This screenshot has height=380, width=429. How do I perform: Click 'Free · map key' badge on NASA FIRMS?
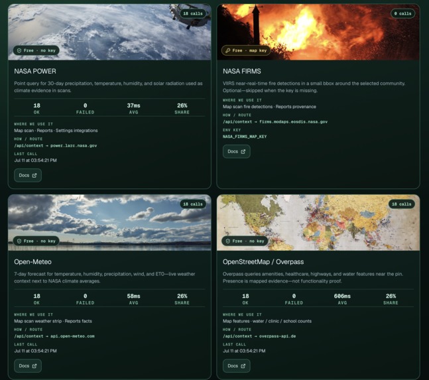tap(246, 50)
